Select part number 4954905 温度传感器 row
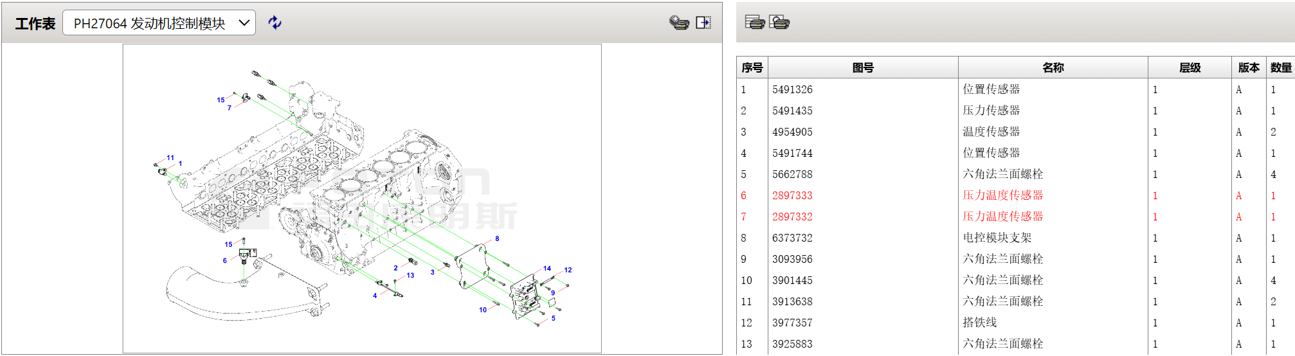Viewport: 1295px width, 356px height. (x=792, y=132)
